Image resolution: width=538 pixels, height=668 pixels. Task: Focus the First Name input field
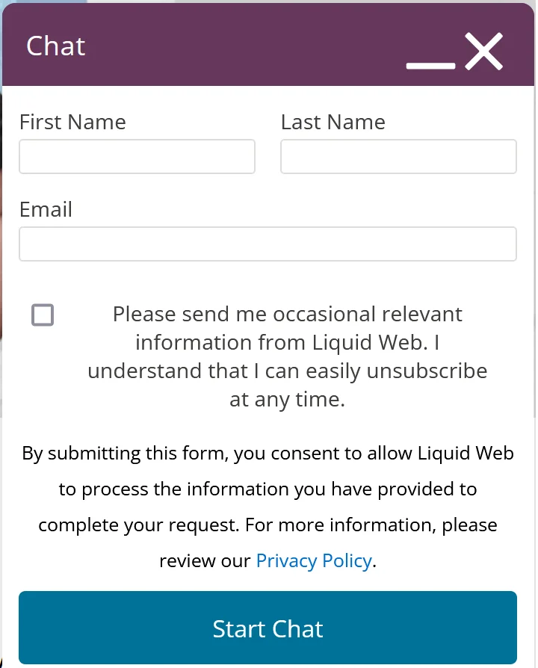point(137,156)
